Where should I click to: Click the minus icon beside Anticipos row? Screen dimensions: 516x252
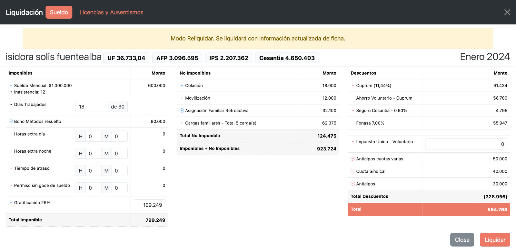click(353, 184)
